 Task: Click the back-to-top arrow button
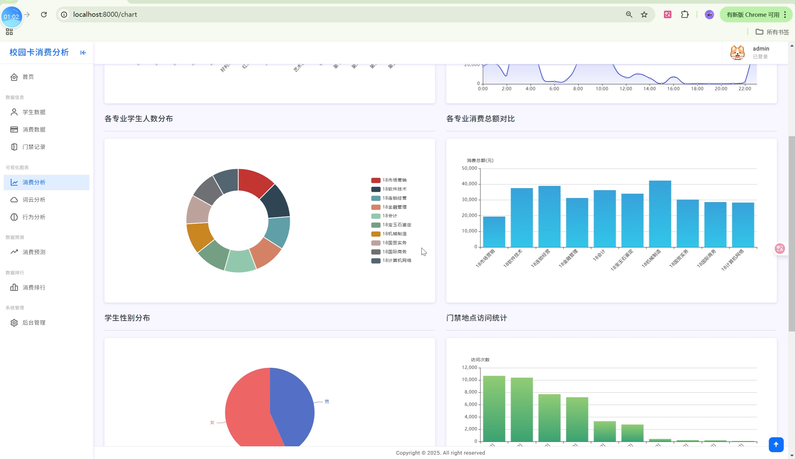pos(776,444)
